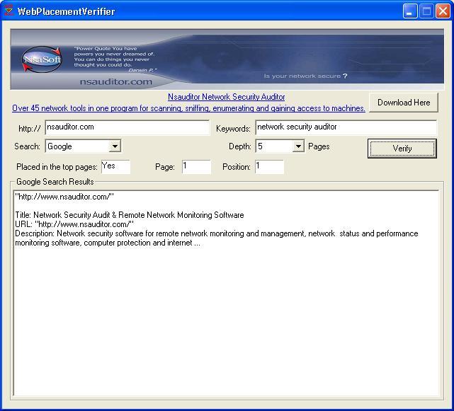Click the nsauditor.com text in the banner
The image size is (454, 411).
pos(115,81)
